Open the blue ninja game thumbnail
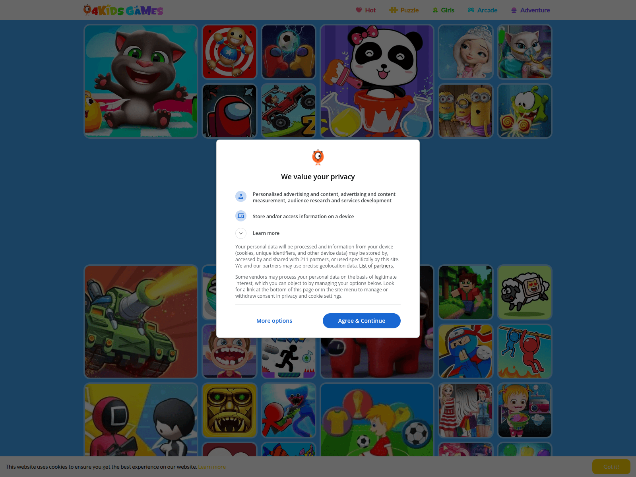Image resolution: width=636 pixels, height=477 pixels. click(x=465, y=351)
